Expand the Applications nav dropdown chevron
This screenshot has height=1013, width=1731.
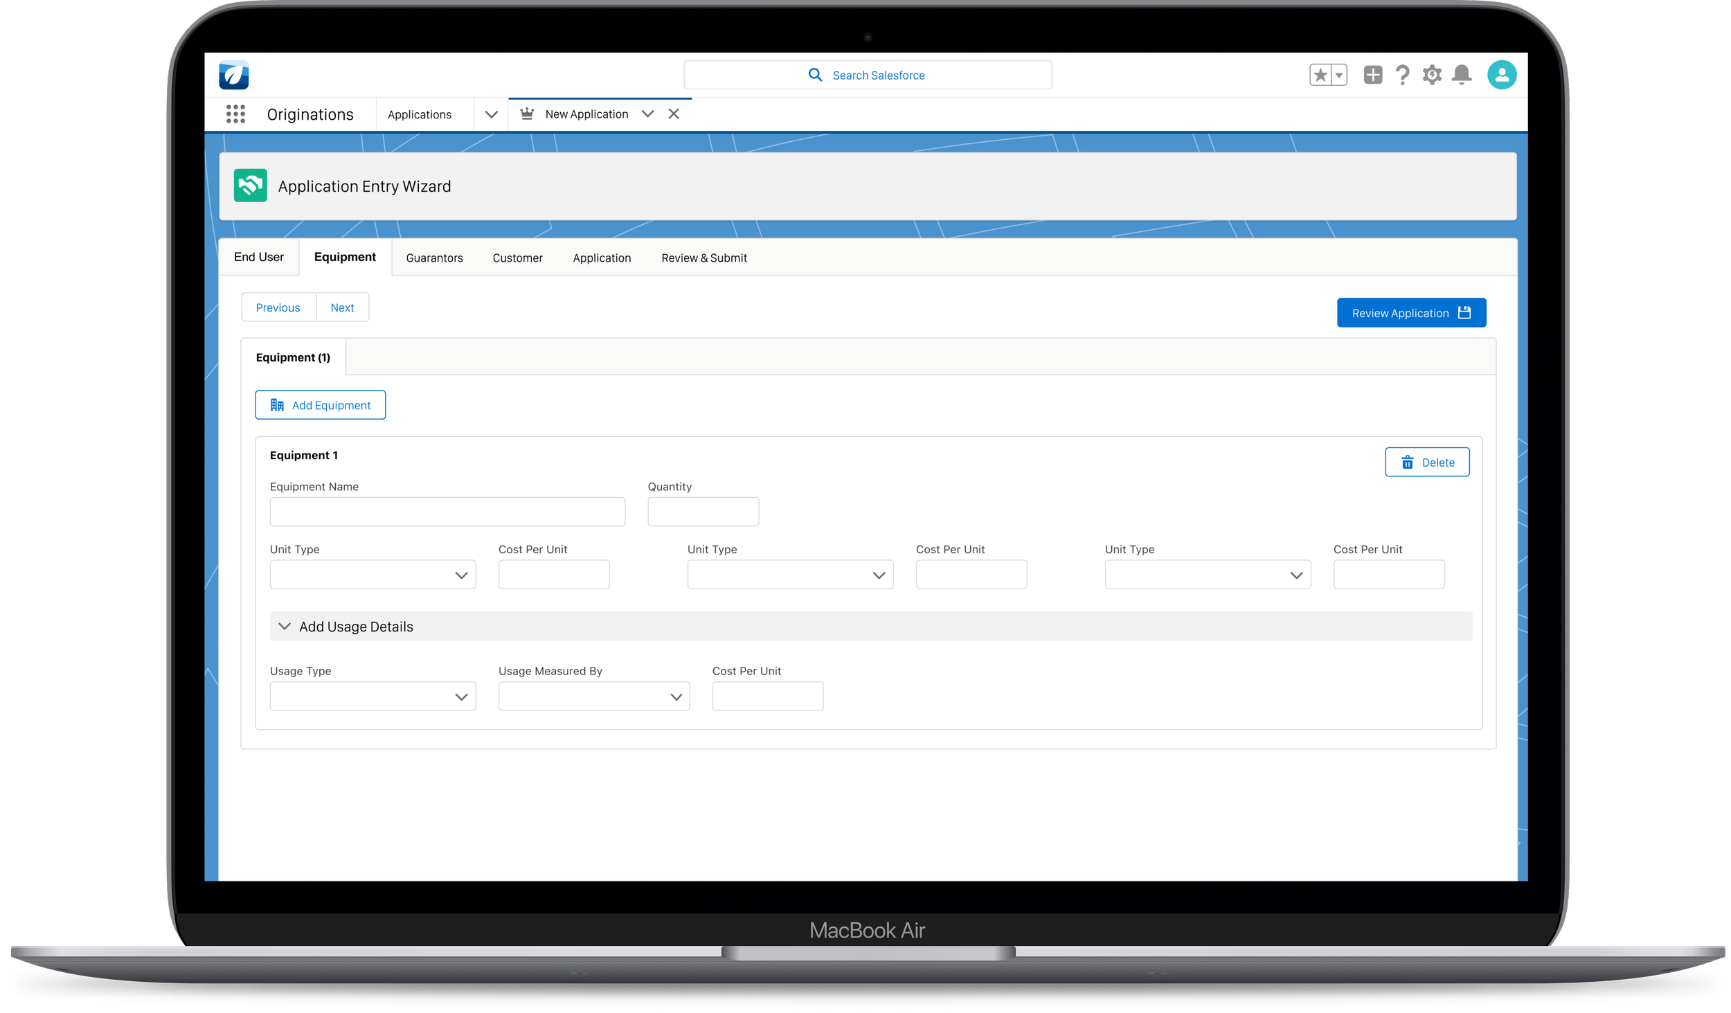[491, 114]
